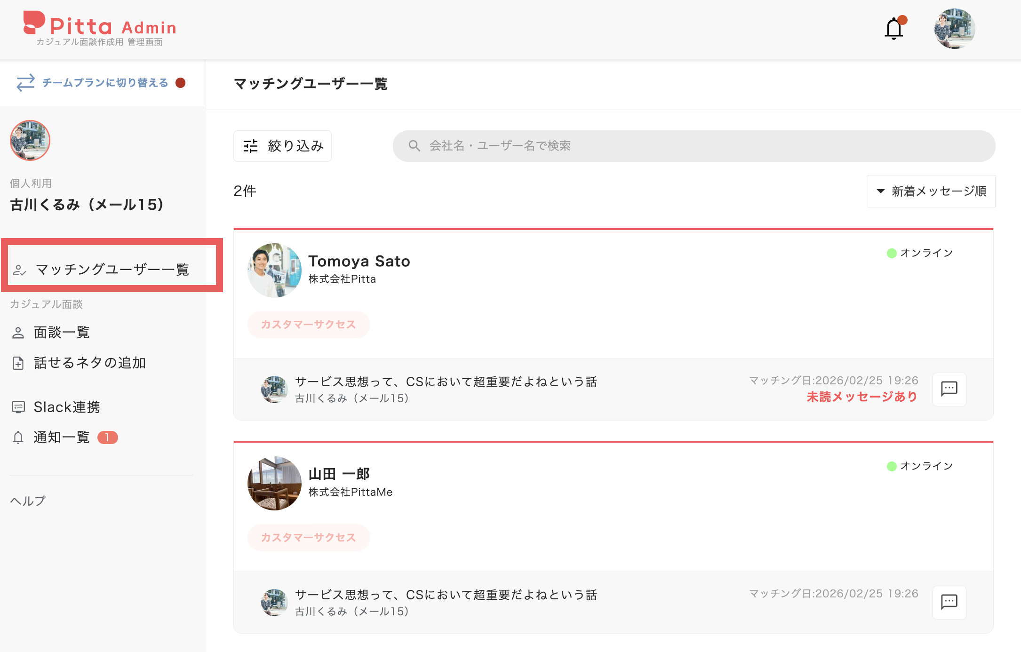Open the ヘルプ menu item
1021x652 pixels.
point(27,501)
